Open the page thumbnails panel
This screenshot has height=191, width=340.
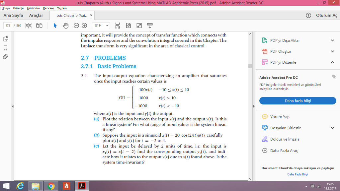(x=5, y=38)
